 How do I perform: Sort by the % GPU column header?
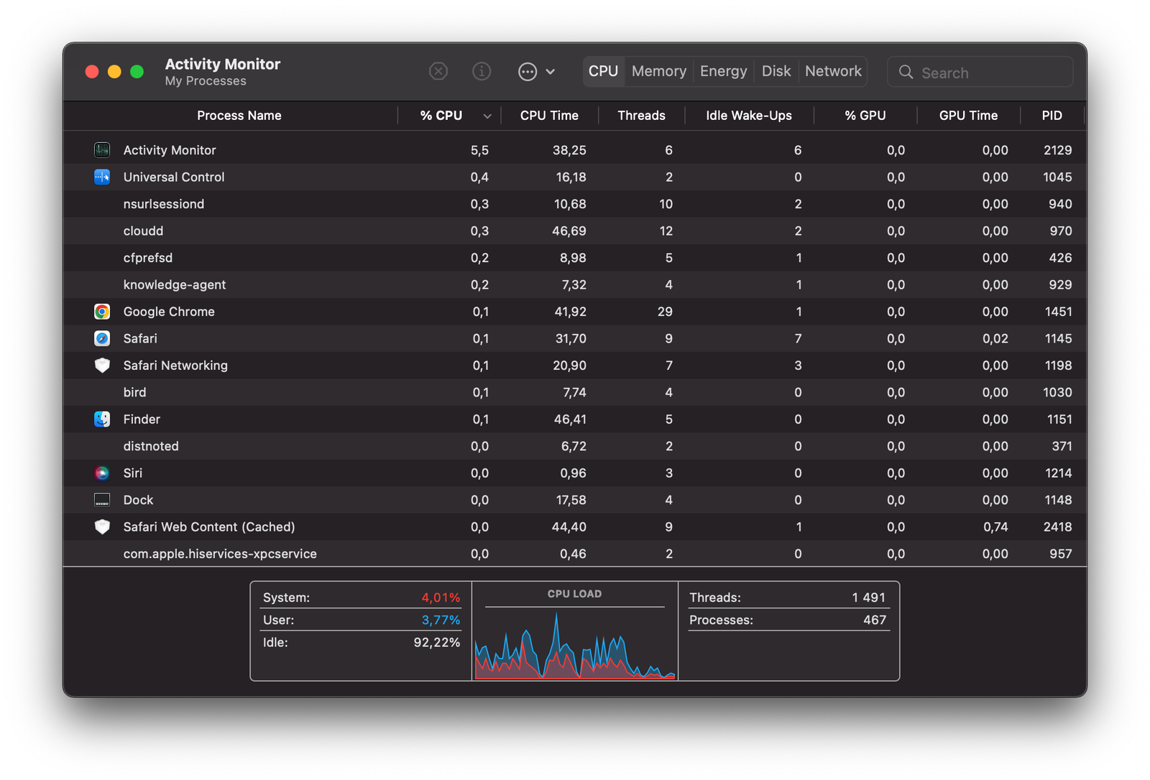click(x=865, y=116)
